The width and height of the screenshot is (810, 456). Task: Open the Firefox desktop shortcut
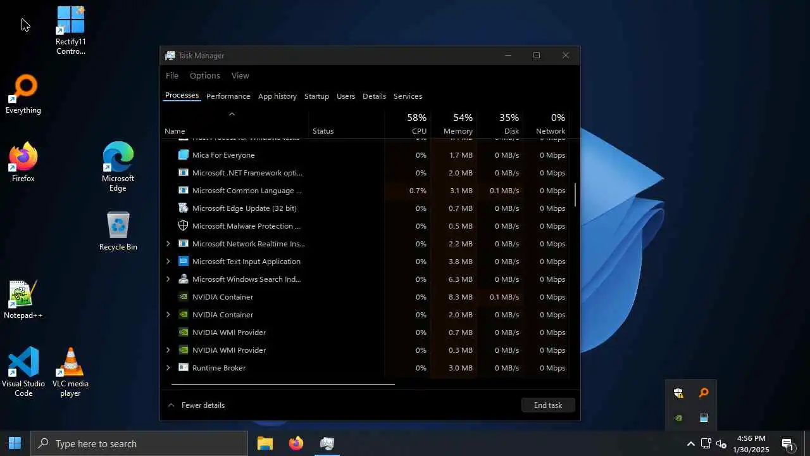point(23,163)
